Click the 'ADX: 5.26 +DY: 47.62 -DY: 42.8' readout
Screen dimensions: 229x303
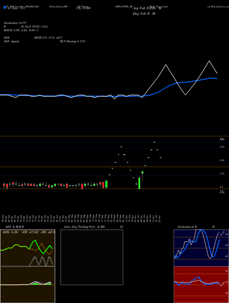[x=28, y=232]
